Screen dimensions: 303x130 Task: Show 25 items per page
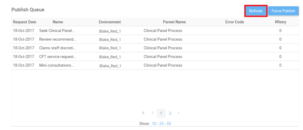161,123
